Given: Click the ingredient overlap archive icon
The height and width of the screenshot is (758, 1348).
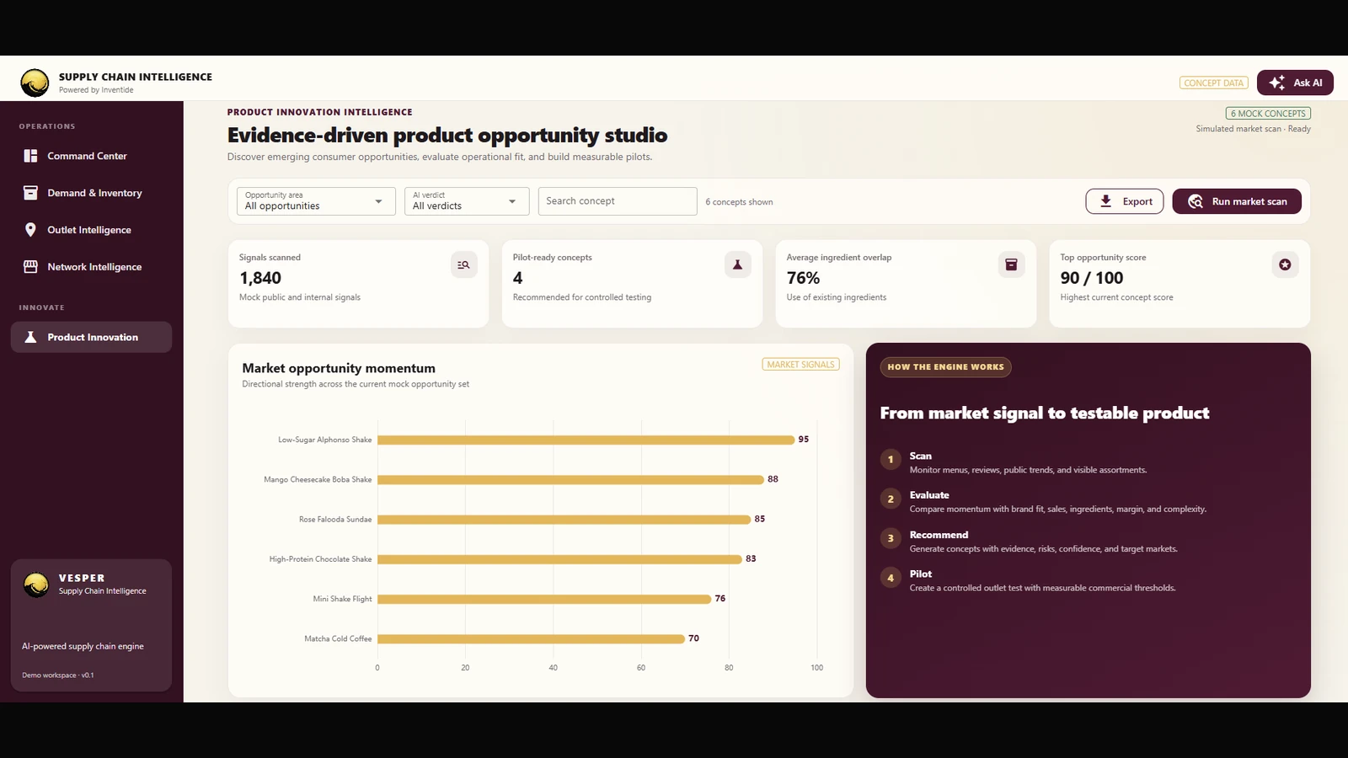Looking at the screenshot, I should click(x=1011, y=264).
